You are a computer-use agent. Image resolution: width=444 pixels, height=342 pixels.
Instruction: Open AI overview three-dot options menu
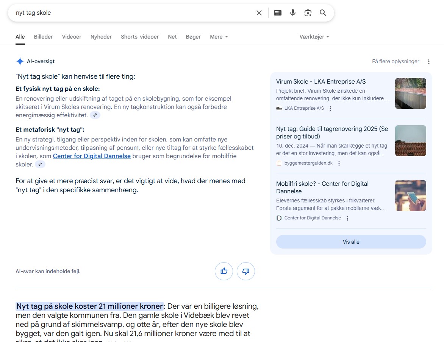tap(429, 62)
